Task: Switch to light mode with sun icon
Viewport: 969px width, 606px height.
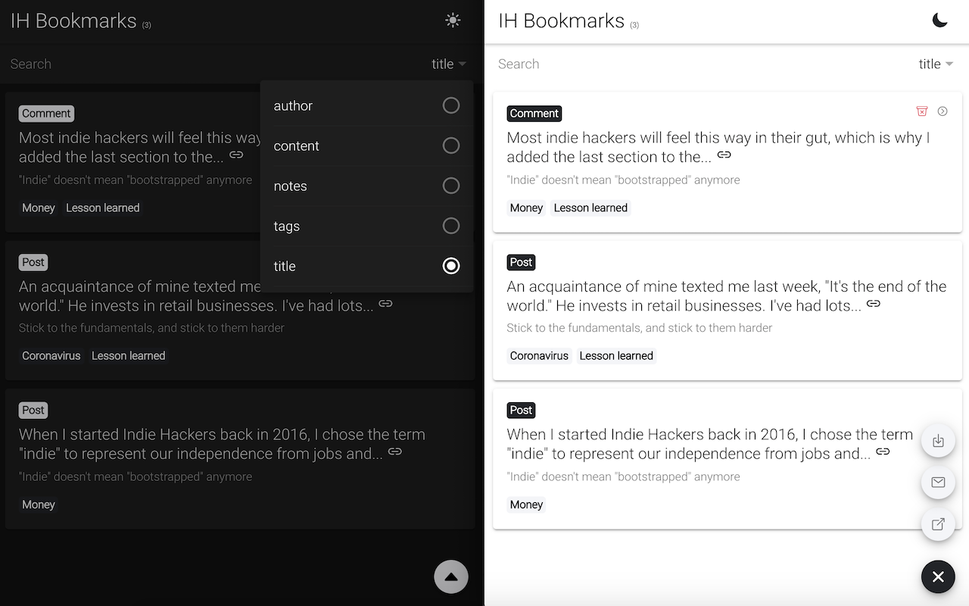Action: 453,20
